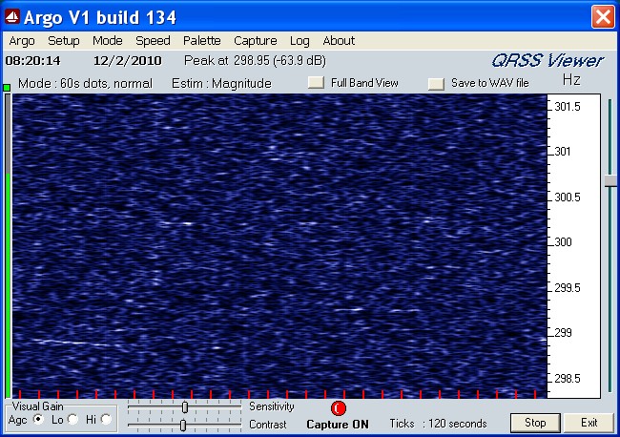The width and height of the screenshot is (620, 437).
Task: Click the Contrast slider handle
Action: (183, 426)
